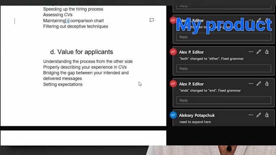Reply to the "ends" changed to "end" comment

[x=224, y=100]
